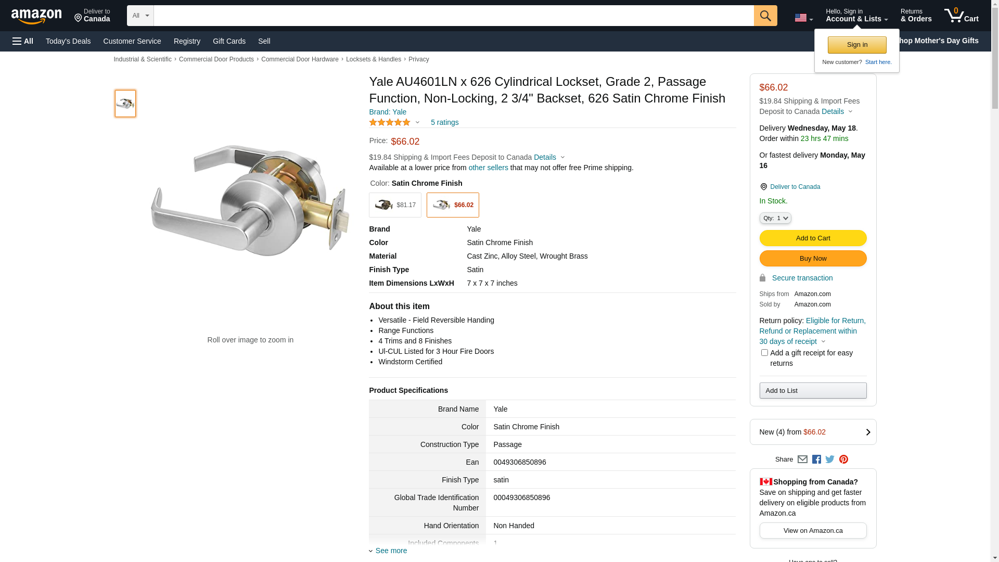Select the $81.17 color variant swatch
This screenshot has width=999, height=562.
click(395, 205)
